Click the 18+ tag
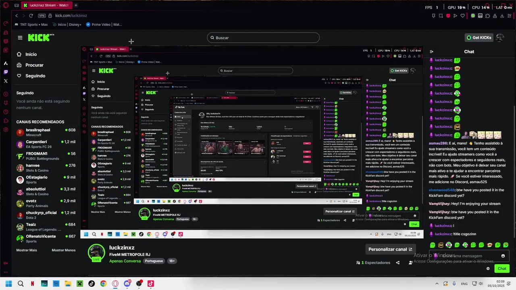Viewport: 516px width, 290px height. 172,261
